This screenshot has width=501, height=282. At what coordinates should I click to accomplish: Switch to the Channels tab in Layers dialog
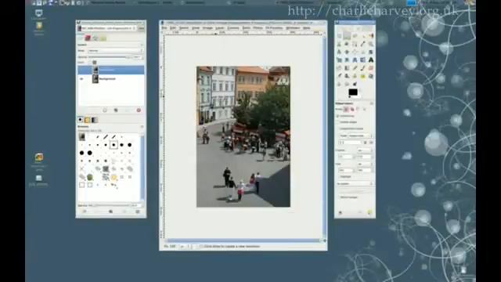[x=88, y=38]
